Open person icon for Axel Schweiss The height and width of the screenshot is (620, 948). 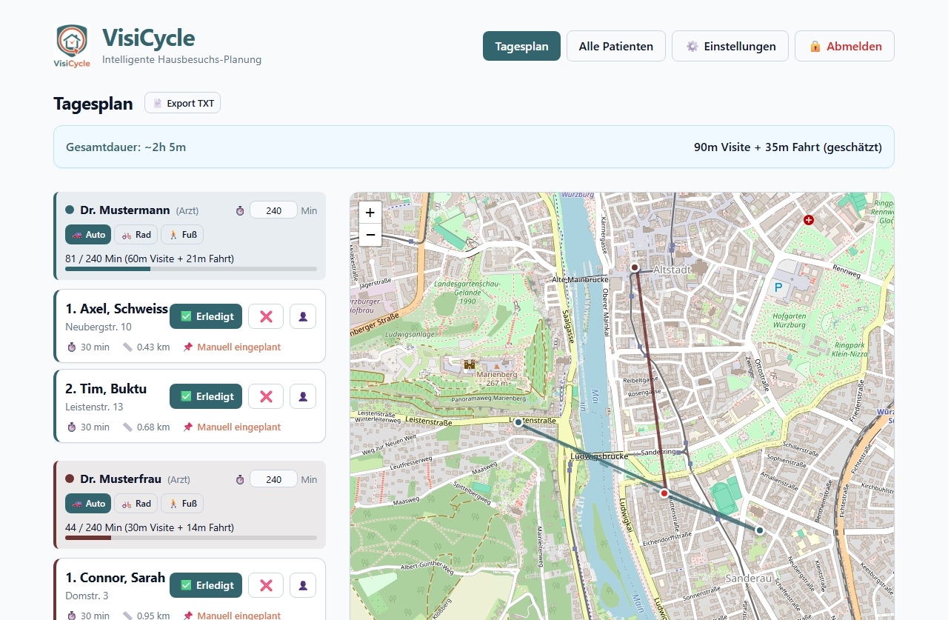point(302,316)
